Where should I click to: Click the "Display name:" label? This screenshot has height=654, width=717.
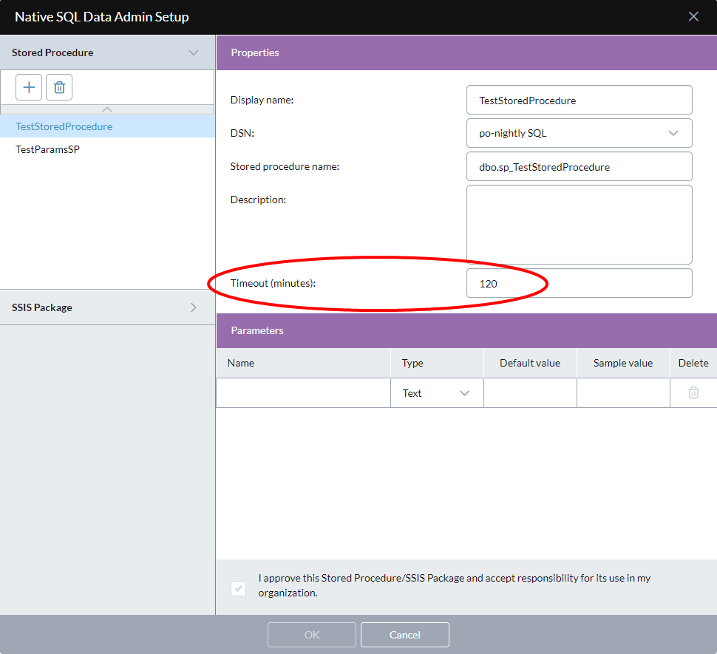click(x=262, y=100)
